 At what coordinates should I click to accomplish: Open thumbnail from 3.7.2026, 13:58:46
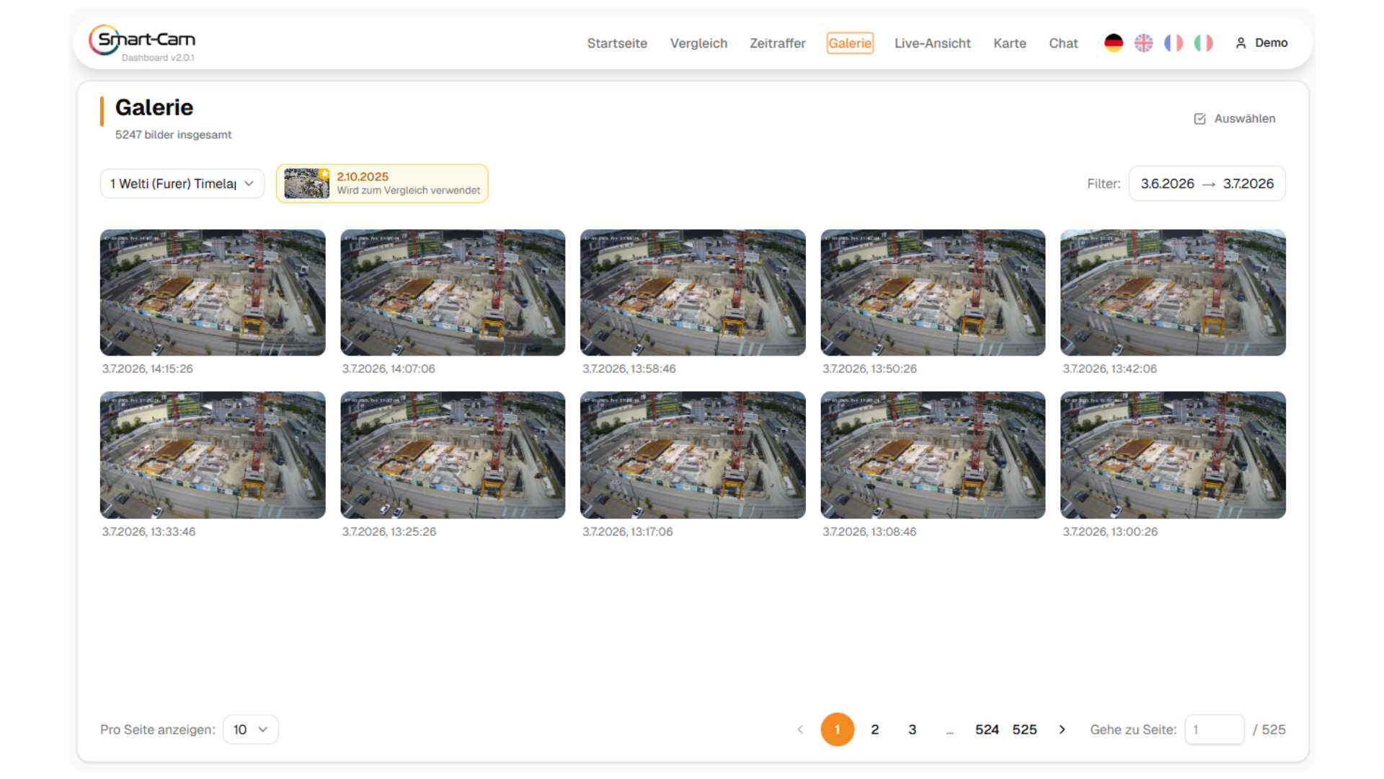click(x=693, y=293)
